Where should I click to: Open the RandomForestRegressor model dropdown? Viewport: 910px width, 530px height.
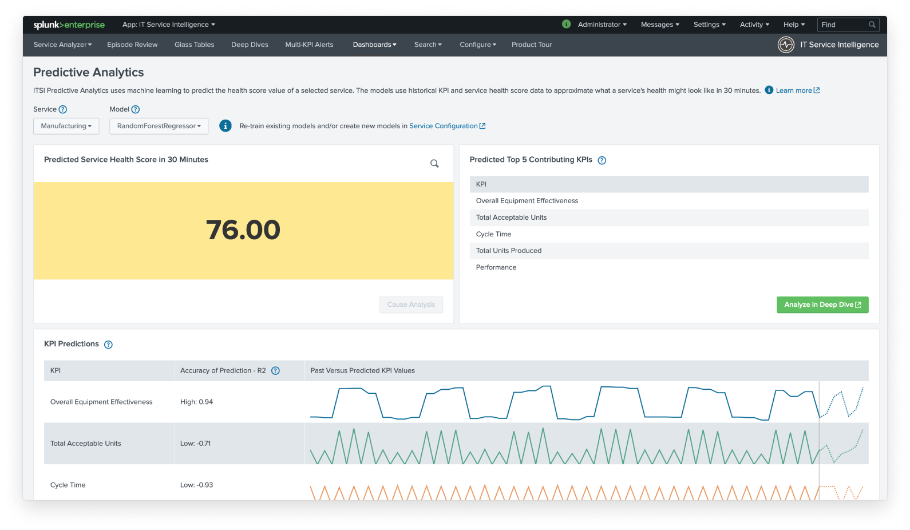point(159,126)
